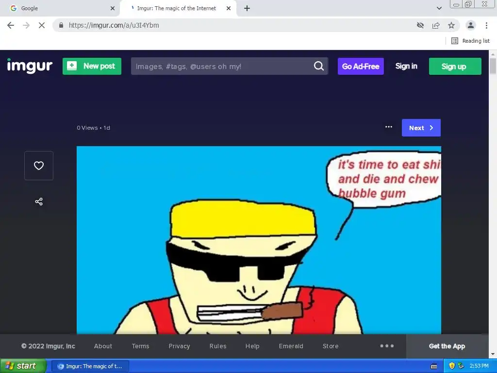Open About in footer
The image size is (497, 373).
[103, 346]
